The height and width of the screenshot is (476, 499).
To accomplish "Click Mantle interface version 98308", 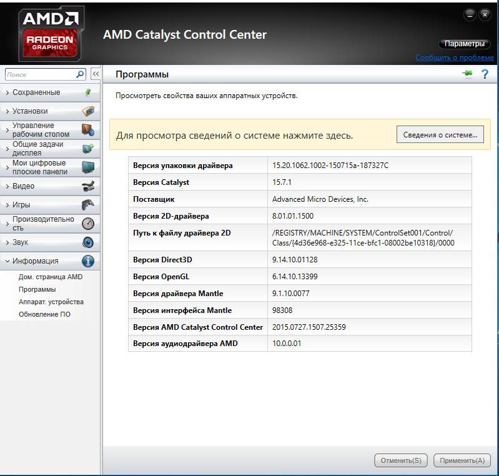I will click(x=282, y=310).
